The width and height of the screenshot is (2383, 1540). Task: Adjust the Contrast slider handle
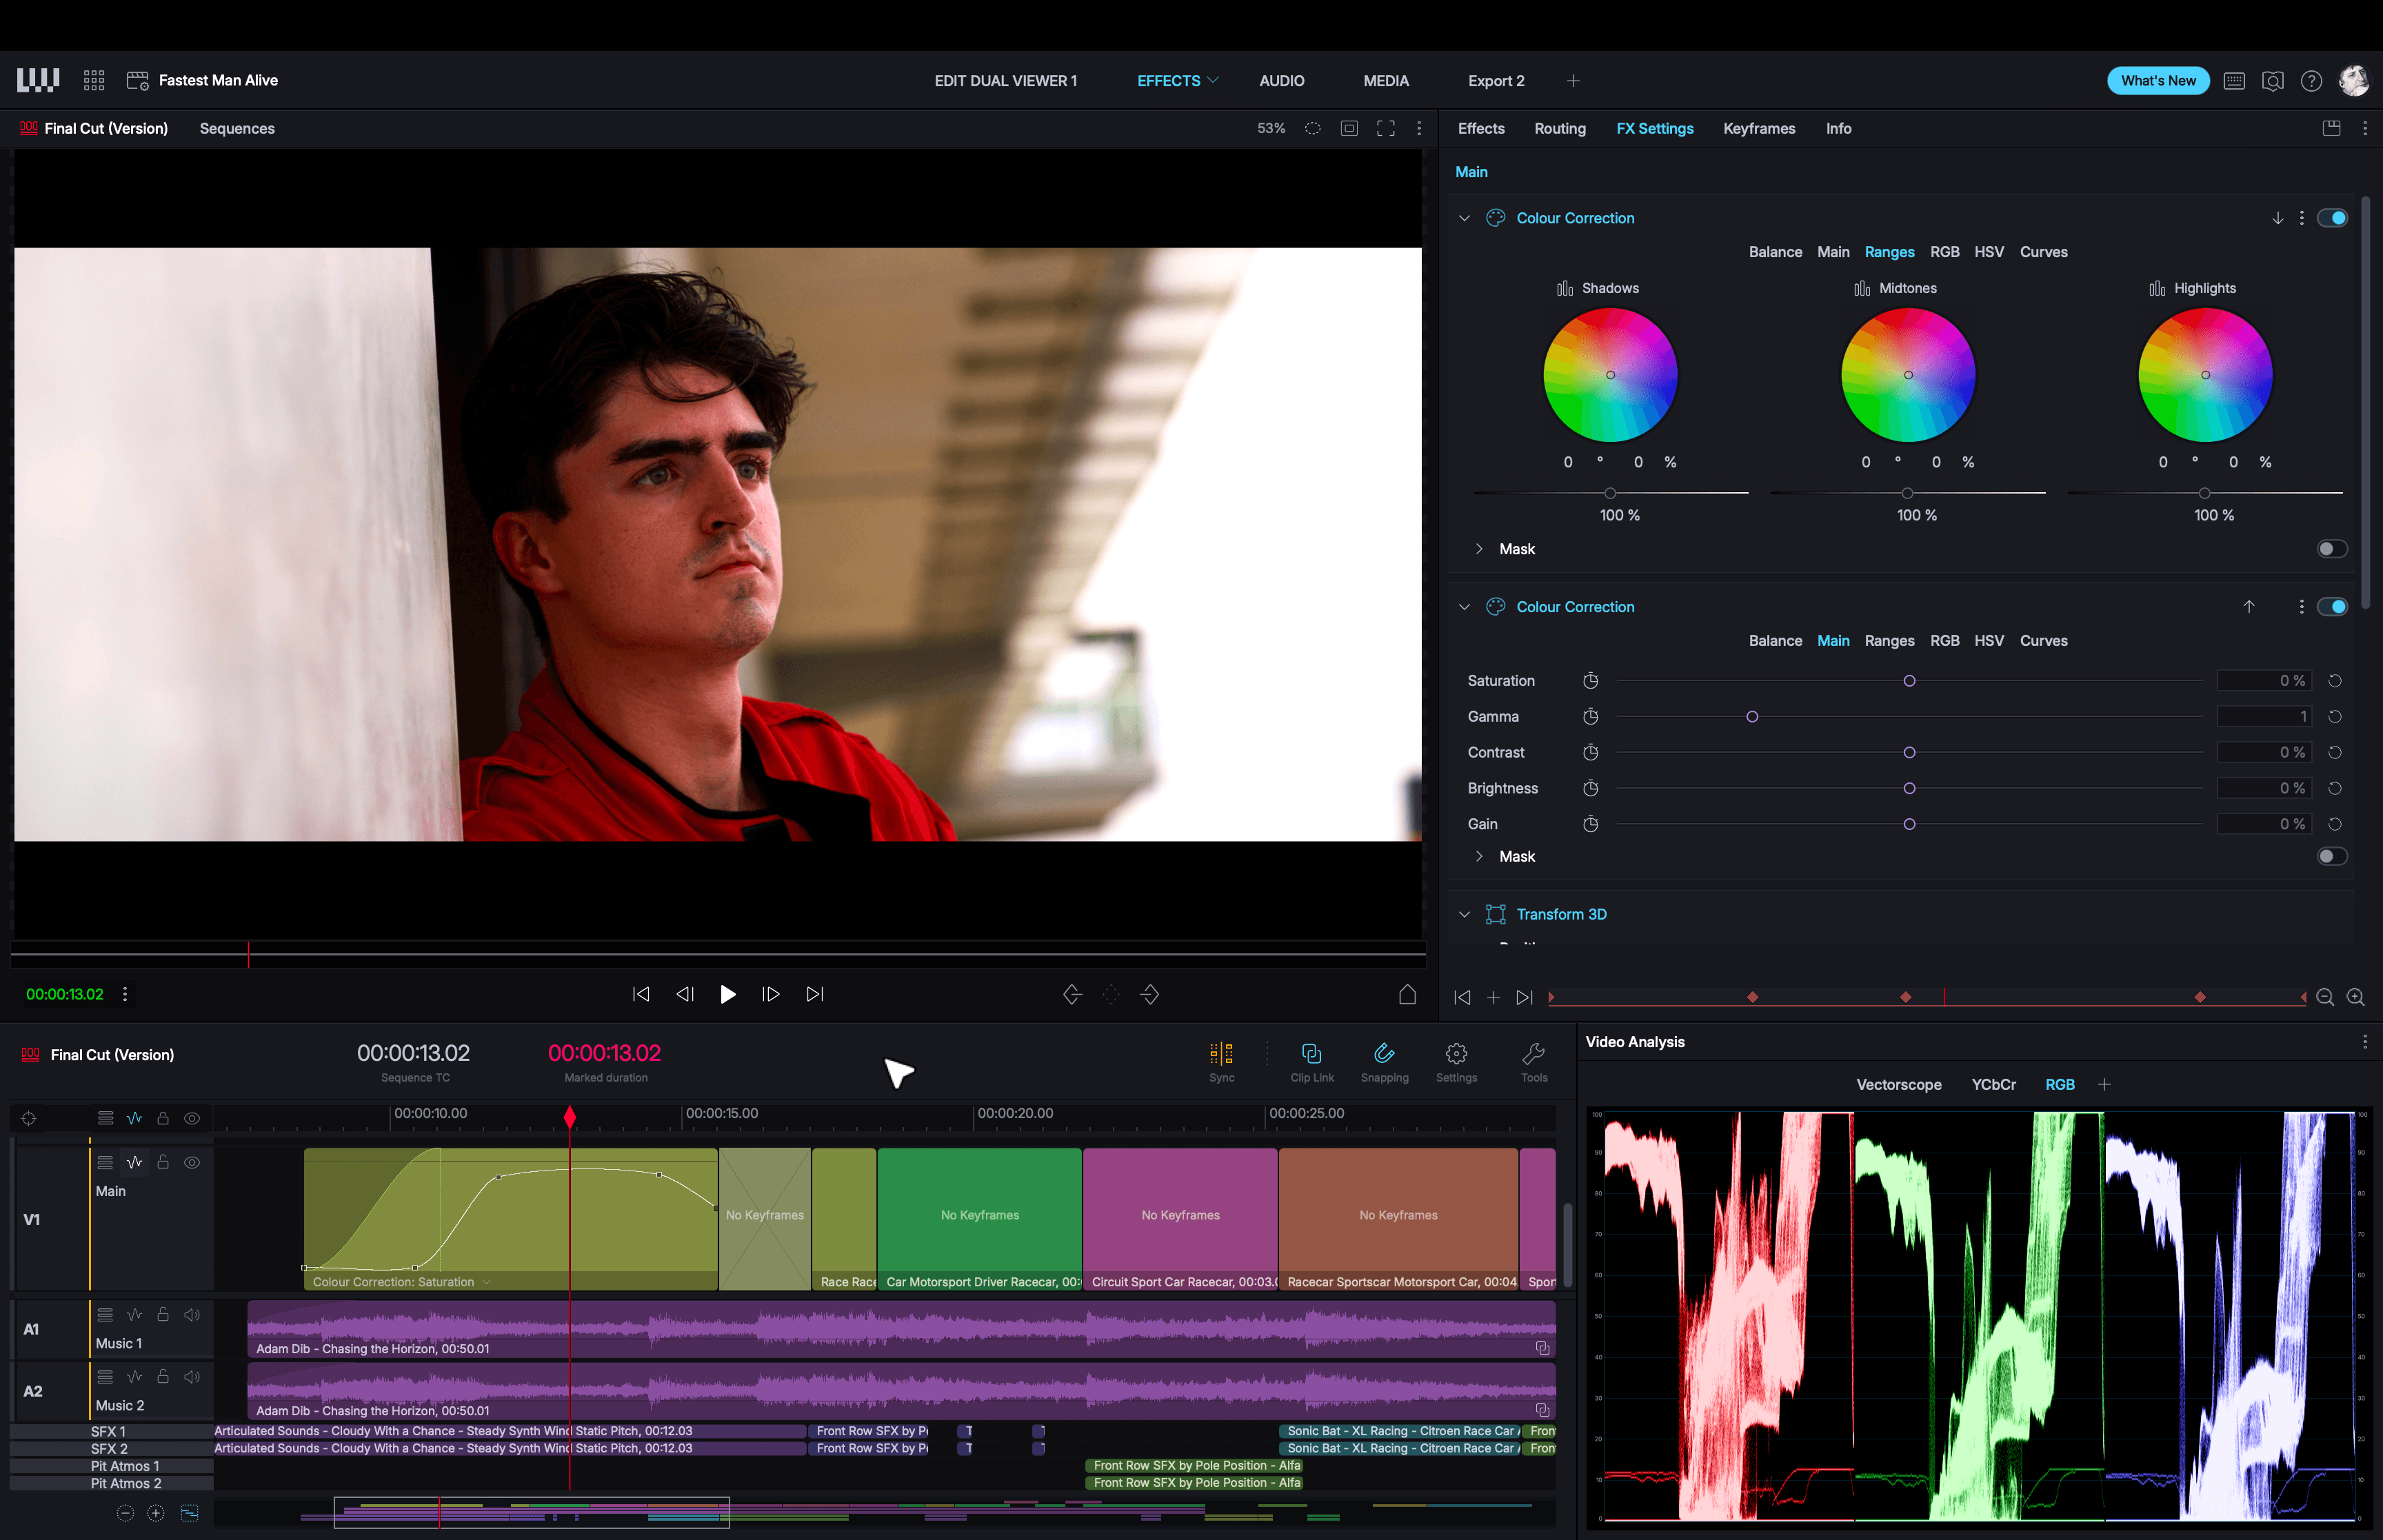click(1909, 753)
